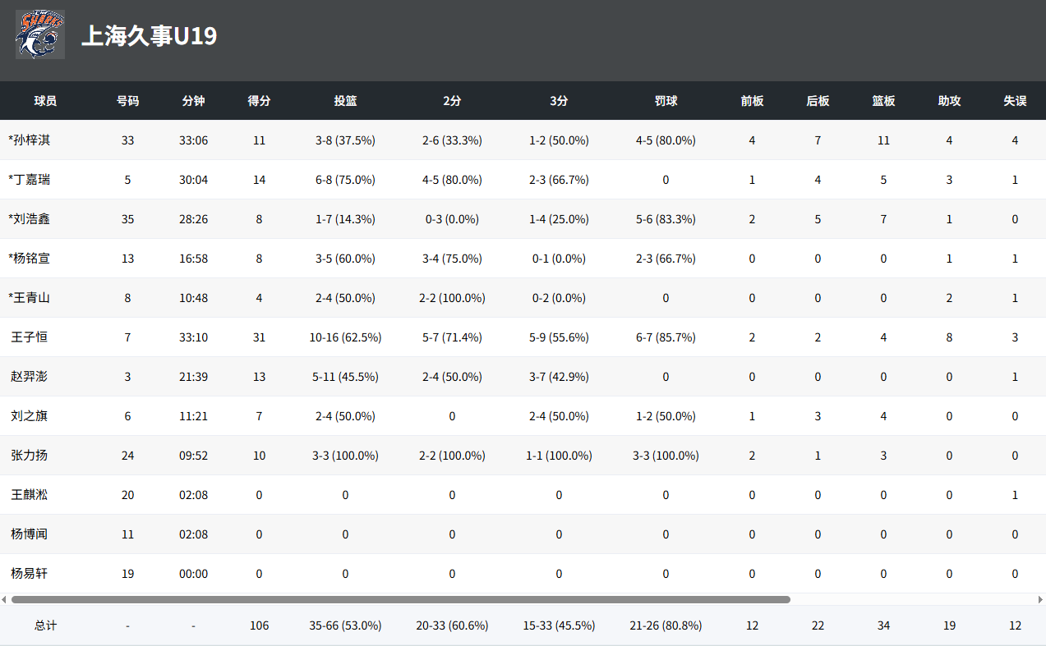Viewport: 1046px width, 646px height.
Task: Click the 失误 column header
Action: [x=1015, y=101]
